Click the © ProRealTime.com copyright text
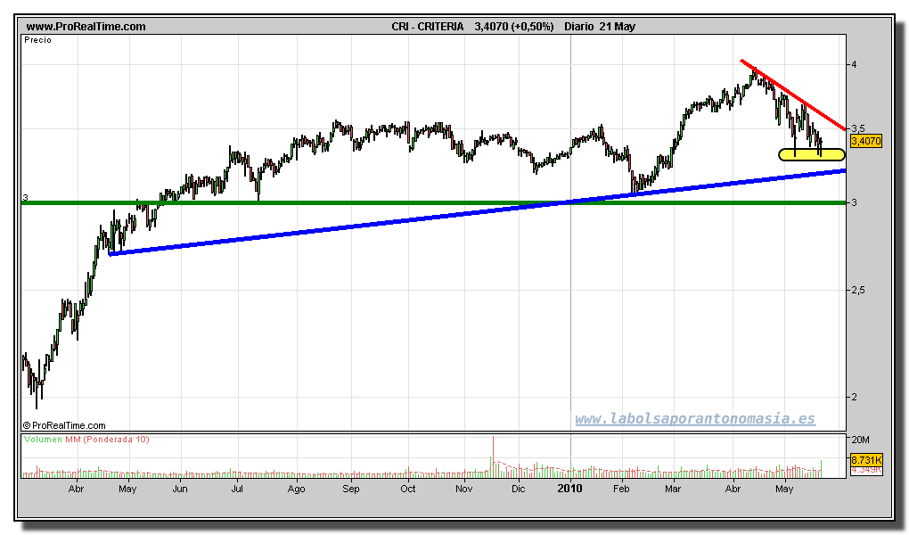This screenshot has width=909, height=535. [64, 426]
